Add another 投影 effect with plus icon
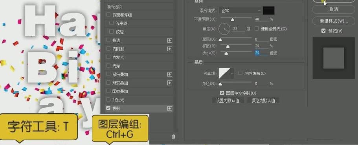Screen dimensions: 358x145 pyautogui.click(x=170, y=109)
